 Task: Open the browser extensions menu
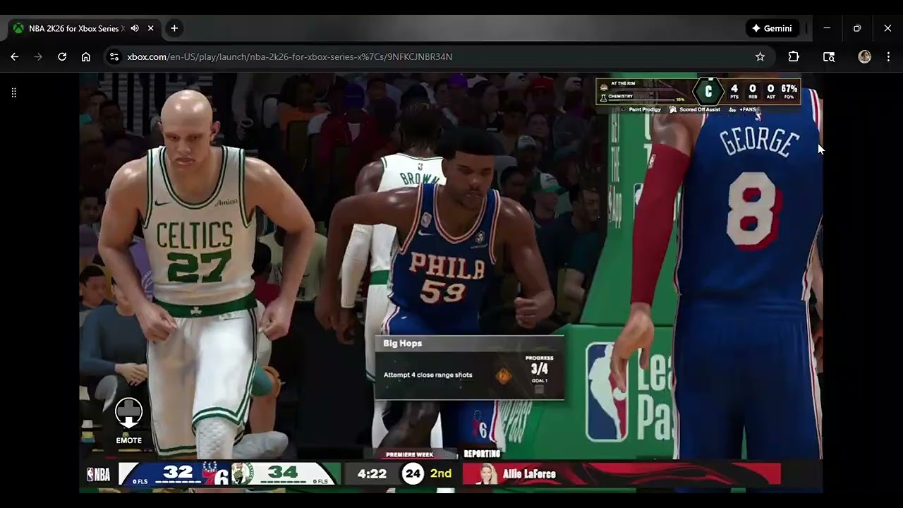click(794, 56)
